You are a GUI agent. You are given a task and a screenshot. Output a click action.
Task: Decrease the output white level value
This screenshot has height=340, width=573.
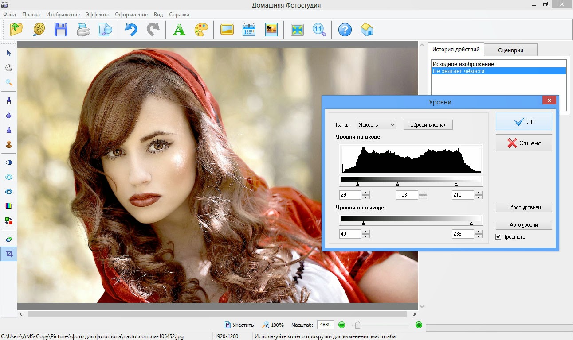[478, 236]
